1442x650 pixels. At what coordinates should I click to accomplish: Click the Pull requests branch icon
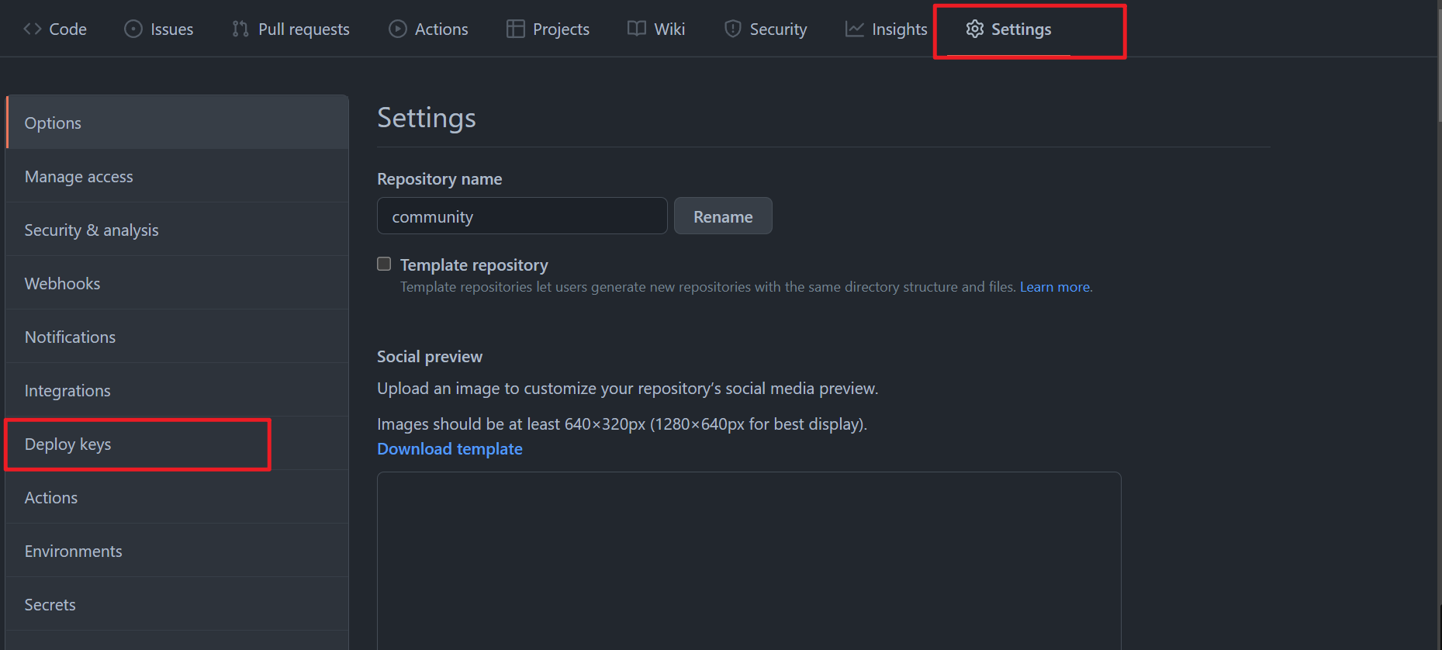point(240,29)
